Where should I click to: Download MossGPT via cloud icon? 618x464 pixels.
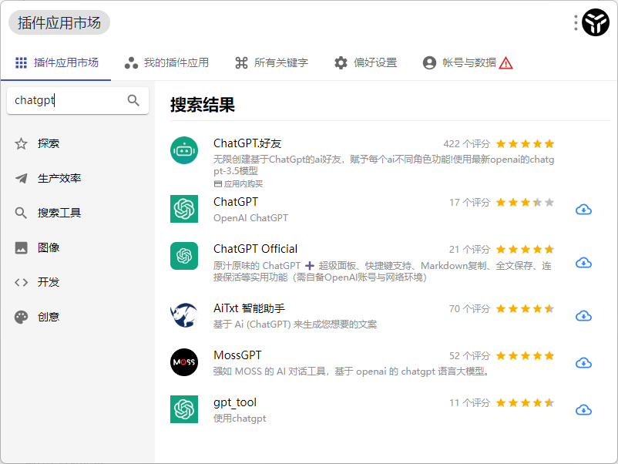point(583,363)
